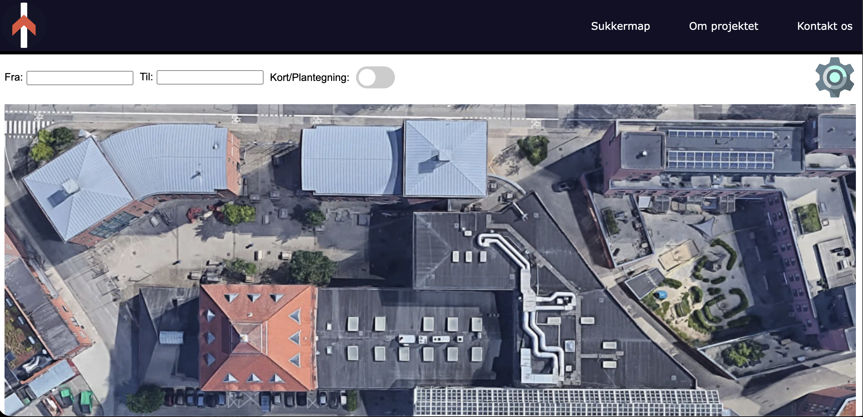
Task: Select Sukkermap in the navigation bar
Action: [x=621, y=26]
